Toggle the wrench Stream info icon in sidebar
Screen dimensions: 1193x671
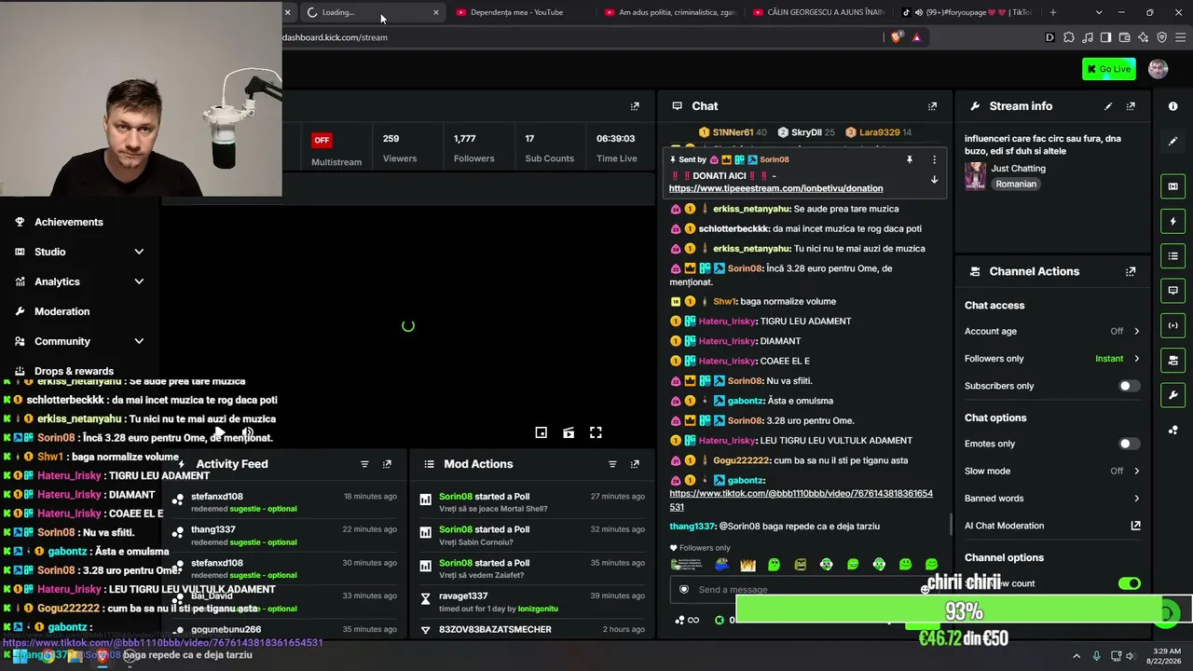click(1173, 395)
